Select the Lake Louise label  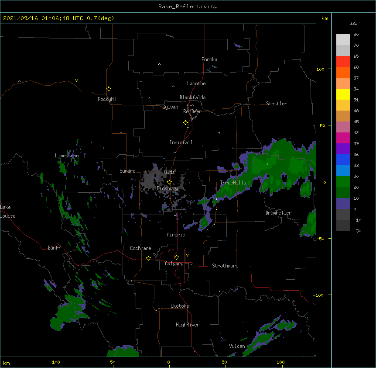coord(8,212)
